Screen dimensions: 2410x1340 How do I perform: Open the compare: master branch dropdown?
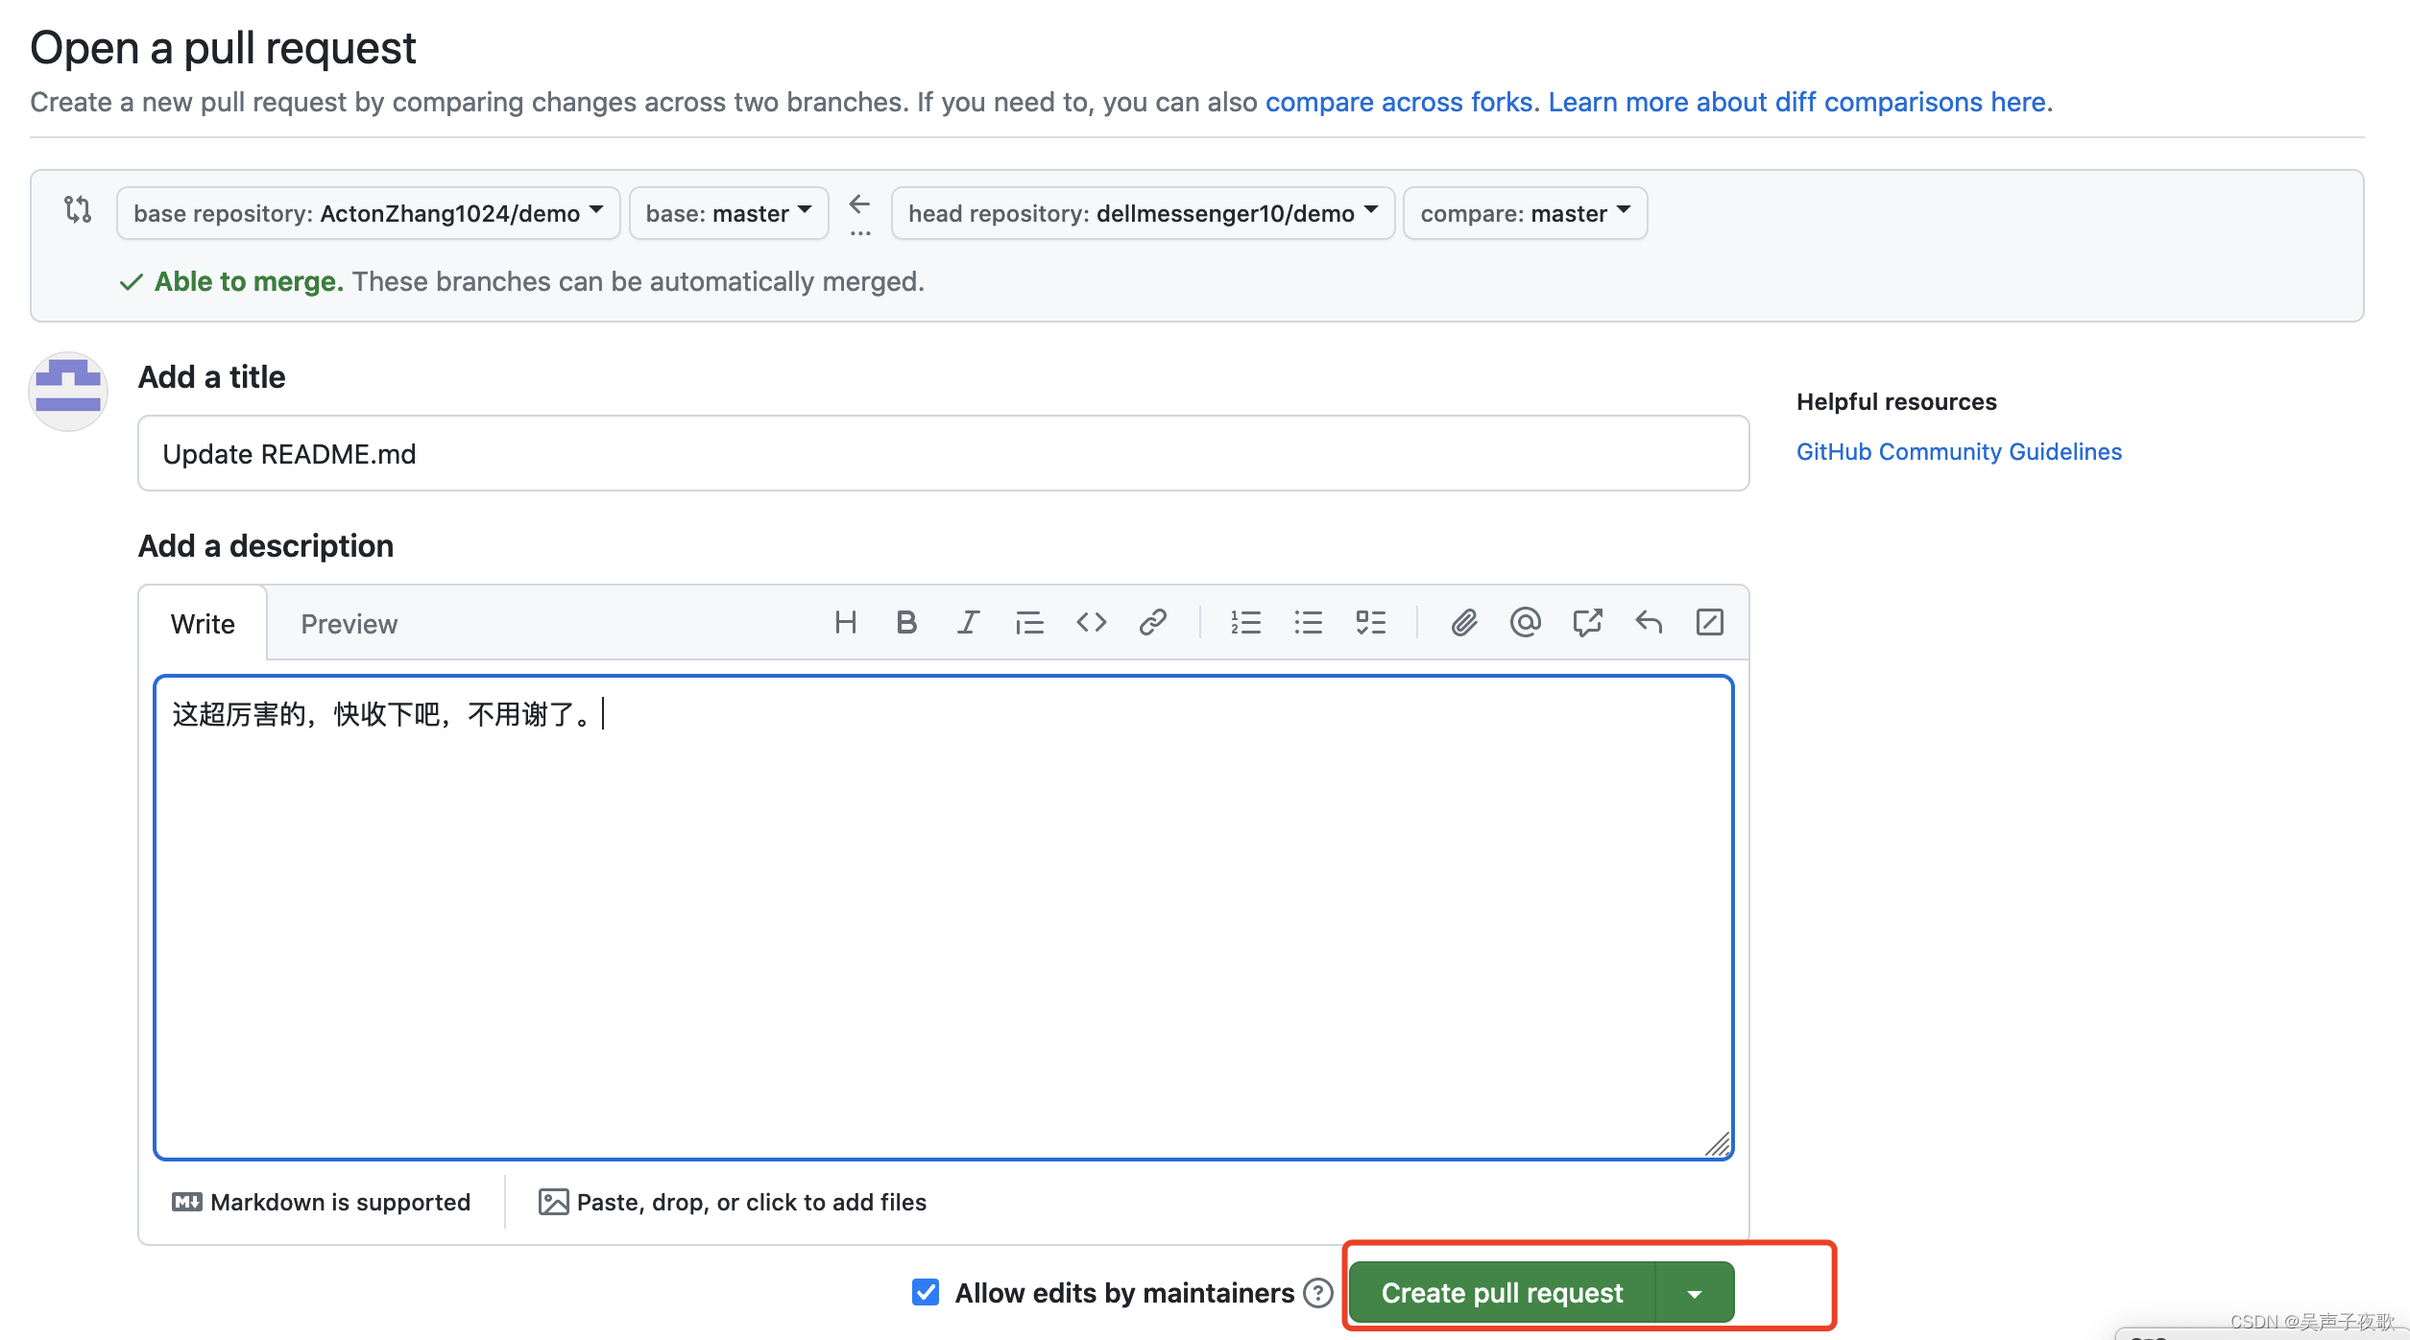point(1525,213)
